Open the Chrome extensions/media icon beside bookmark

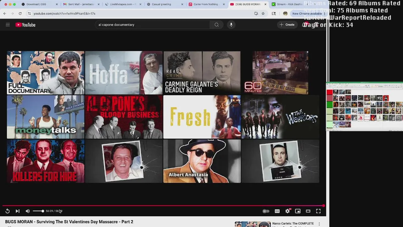point(274,14)
